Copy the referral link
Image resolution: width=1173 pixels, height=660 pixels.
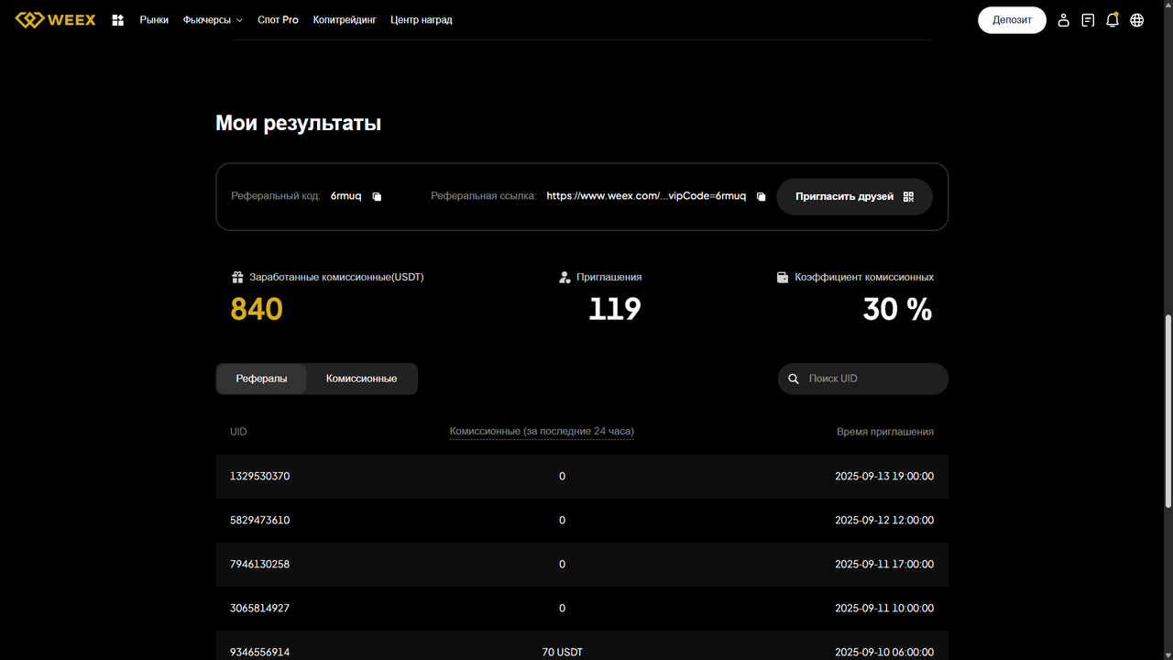[x=761, y=196]
